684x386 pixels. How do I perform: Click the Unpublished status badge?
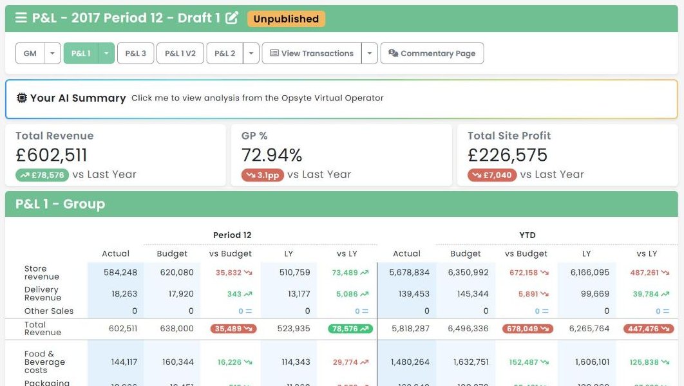[x=286, y=19]
